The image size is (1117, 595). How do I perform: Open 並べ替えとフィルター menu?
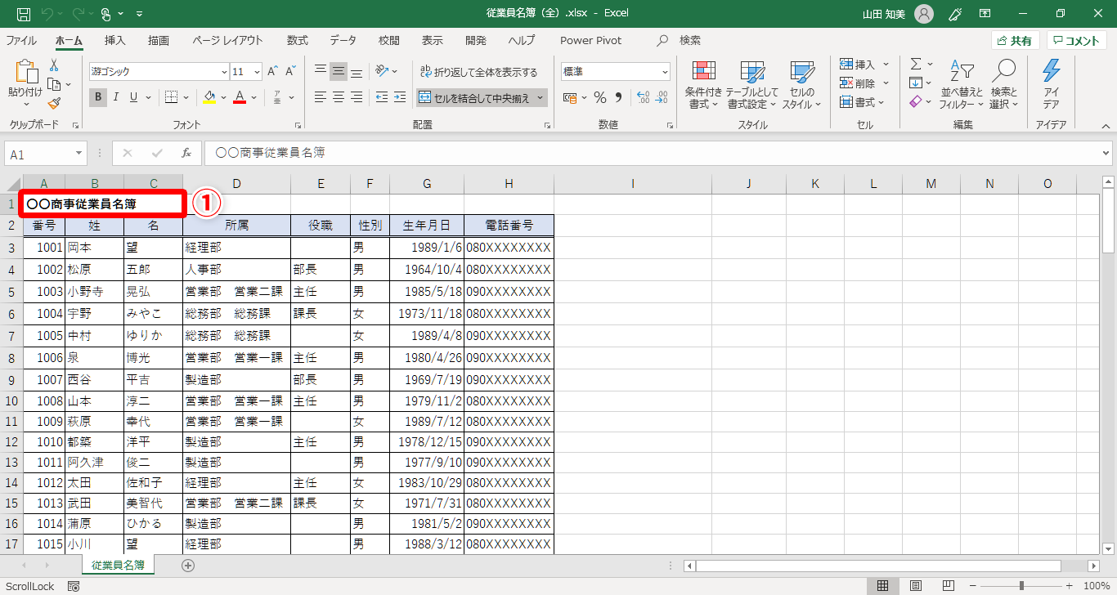[962, 85]
